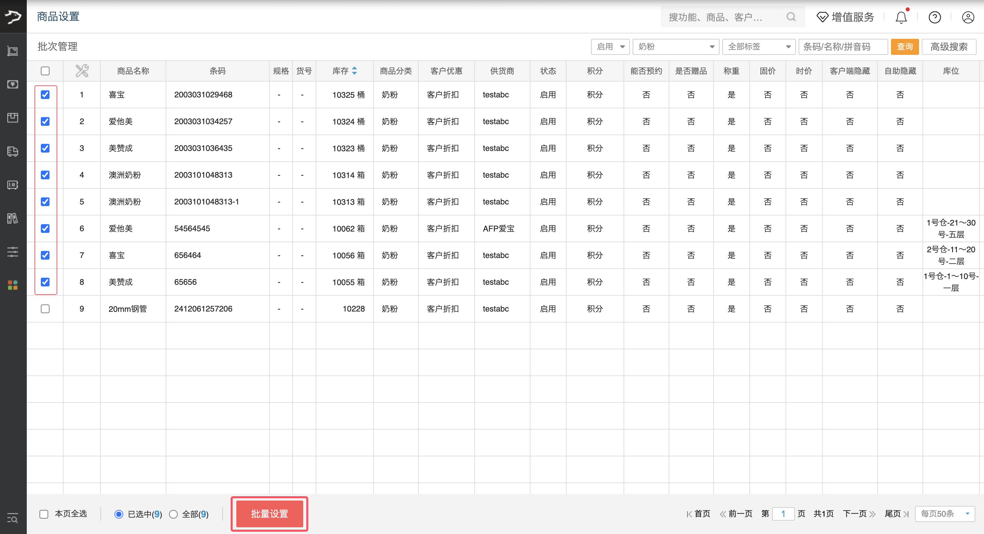Image resolution: width=984 pixels, height=534 pixels.
Task: Click the 供货商 column header
Action: pyautogui.click(x=502, y=71)
